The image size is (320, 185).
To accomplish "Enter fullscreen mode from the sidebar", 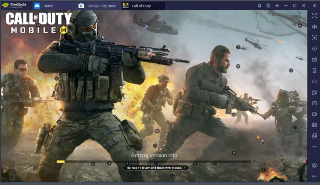I will [314, 16].
